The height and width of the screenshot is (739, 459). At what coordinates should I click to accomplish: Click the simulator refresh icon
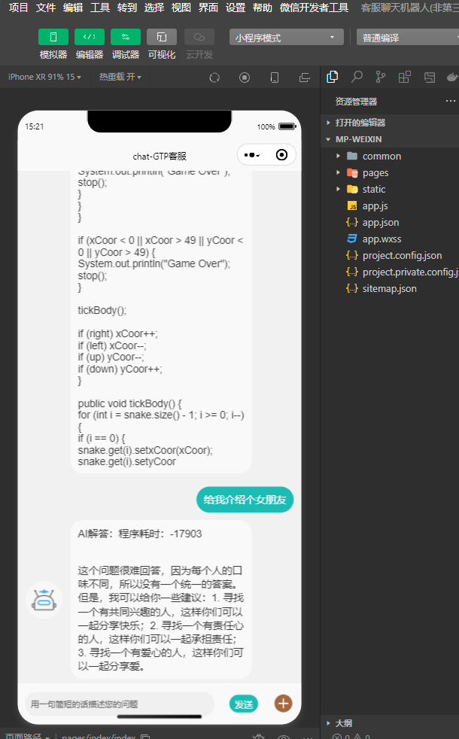click(214, 78)
